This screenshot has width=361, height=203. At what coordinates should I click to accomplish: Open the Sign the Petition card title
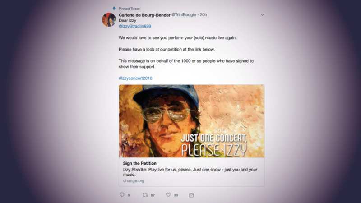click(x=139, y=163)
